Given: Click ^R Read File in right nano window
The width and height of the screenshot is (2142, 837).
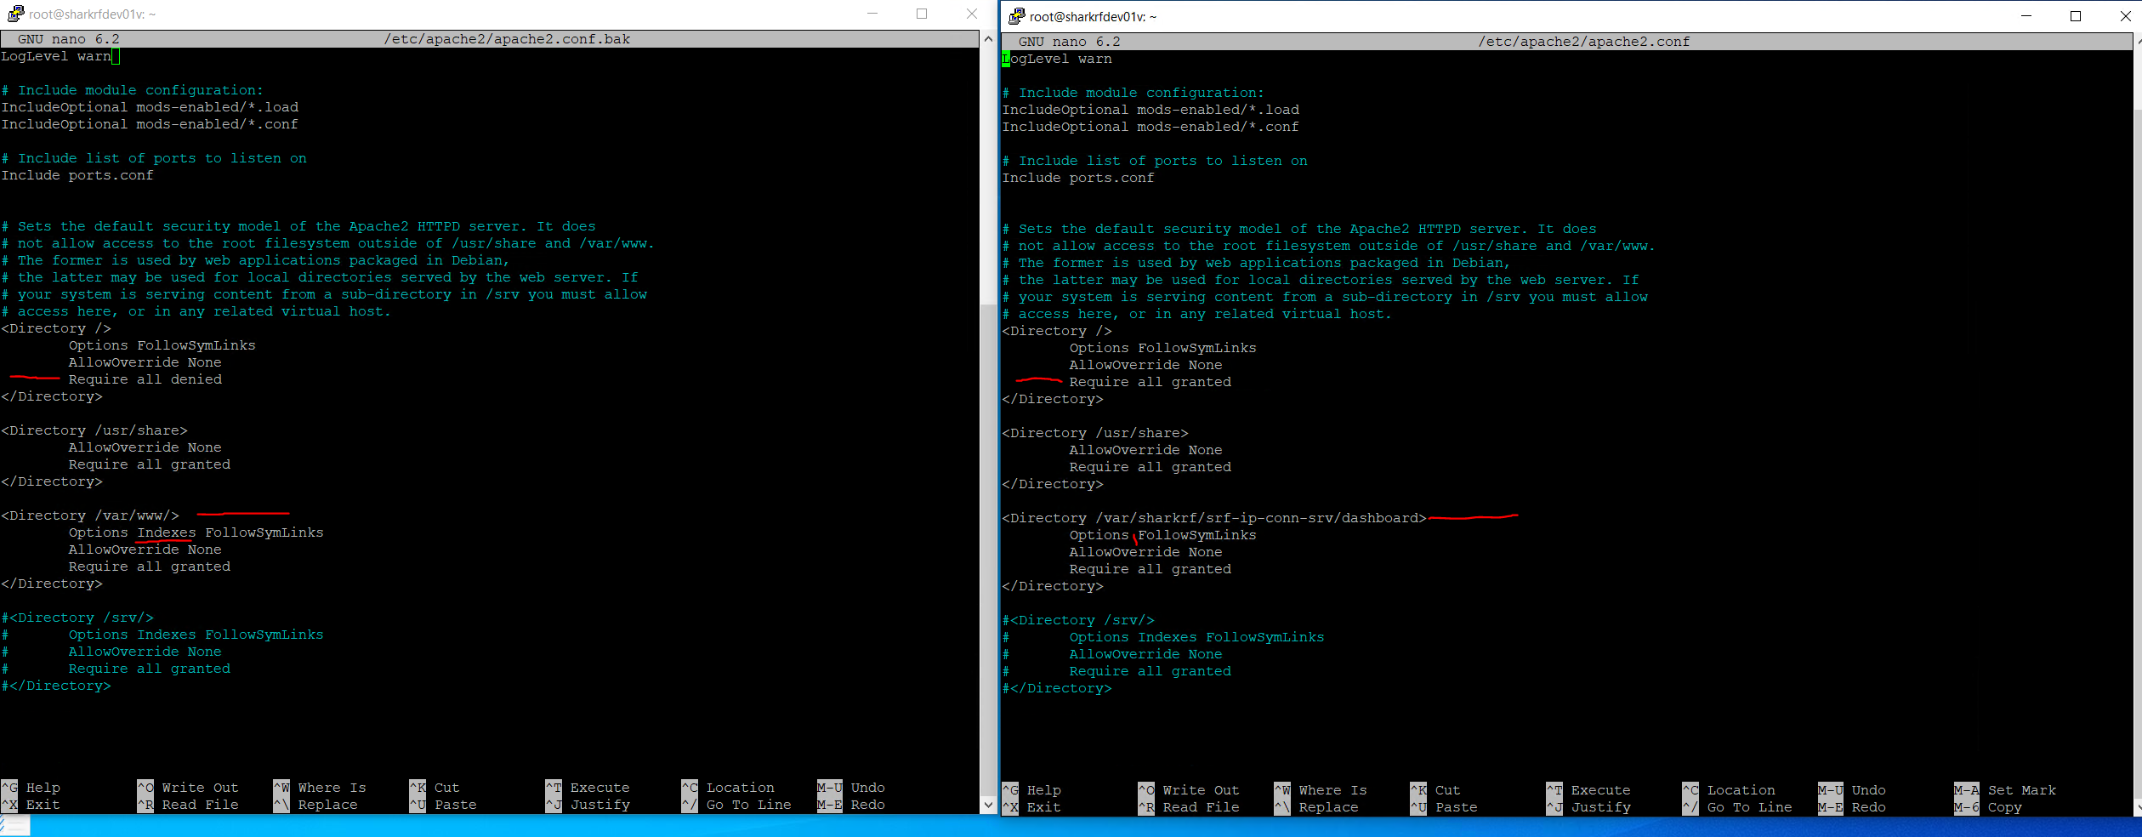Looking at the screenshot, I should [1189, 807].
